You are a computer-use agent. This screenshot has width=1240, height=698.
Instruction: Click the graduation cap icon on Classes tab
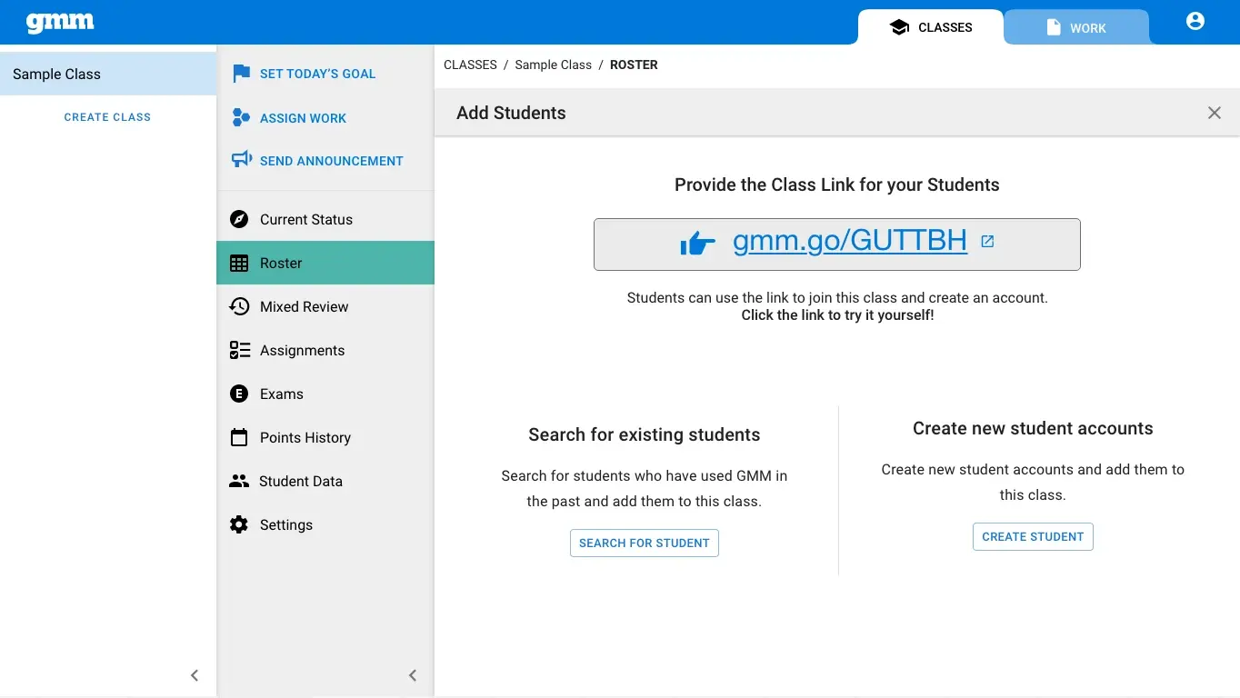(899, 27)
